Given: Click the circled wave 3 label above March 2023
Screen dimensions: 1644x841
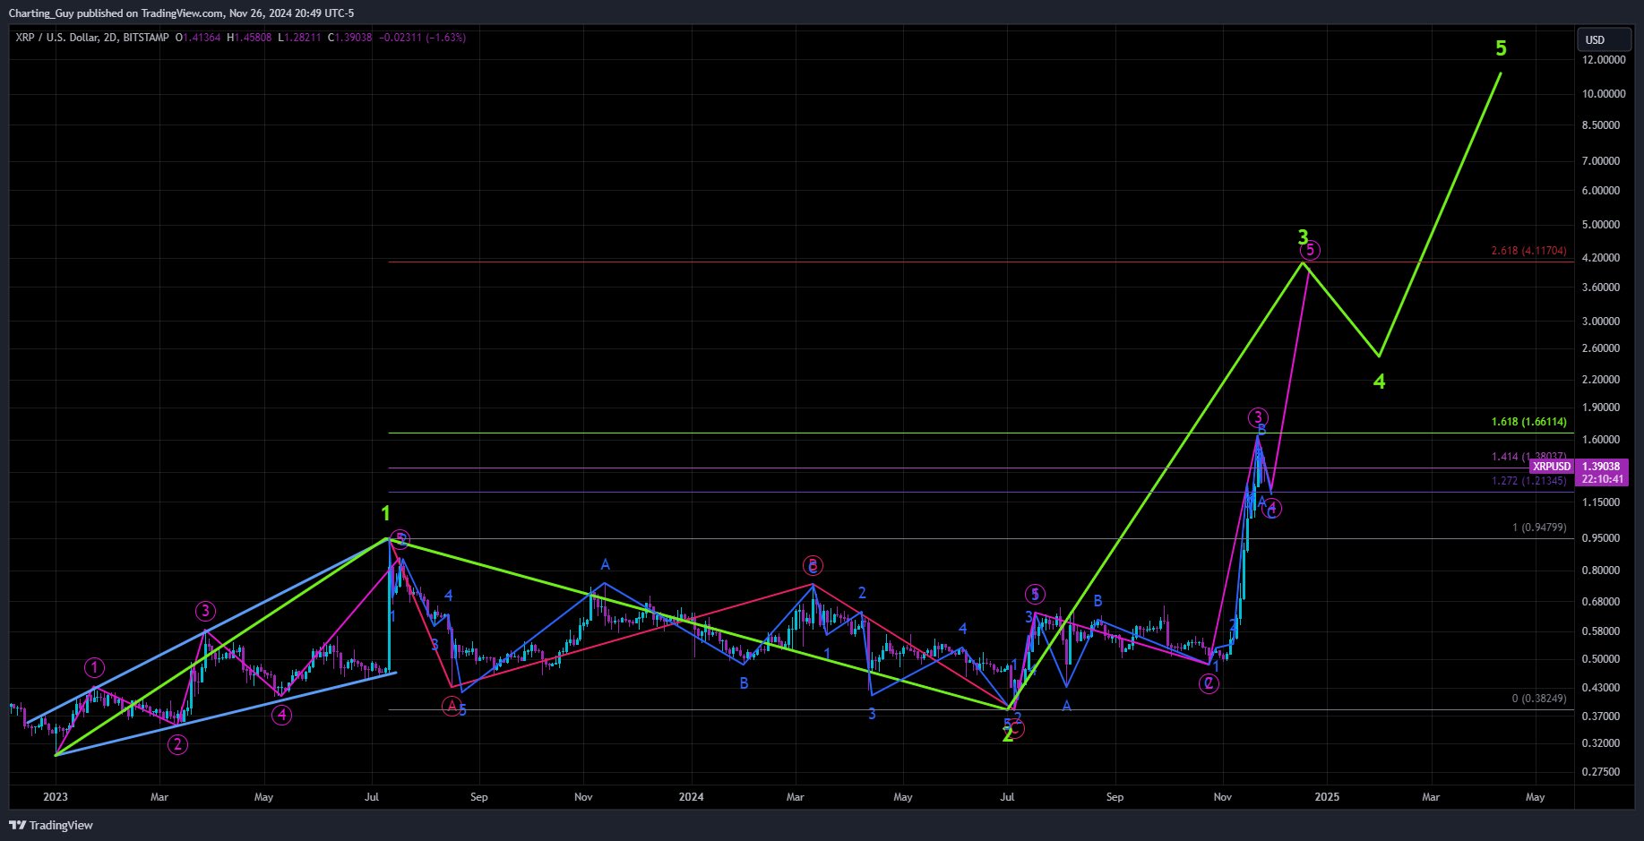Looking at the screenshot, I should coord(204,610).
